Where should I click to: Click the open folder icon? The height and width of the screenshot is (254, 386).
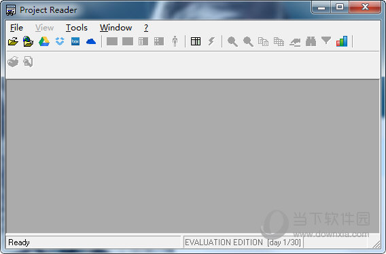[13, 41]
